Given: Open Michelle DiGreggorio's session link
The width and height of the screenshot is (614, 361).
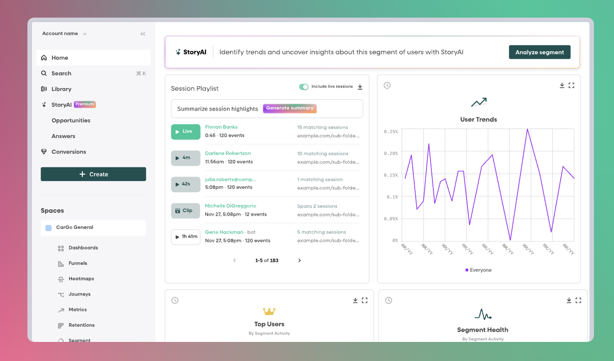Looking at the screenshot, I should click(x=230, y=205).
